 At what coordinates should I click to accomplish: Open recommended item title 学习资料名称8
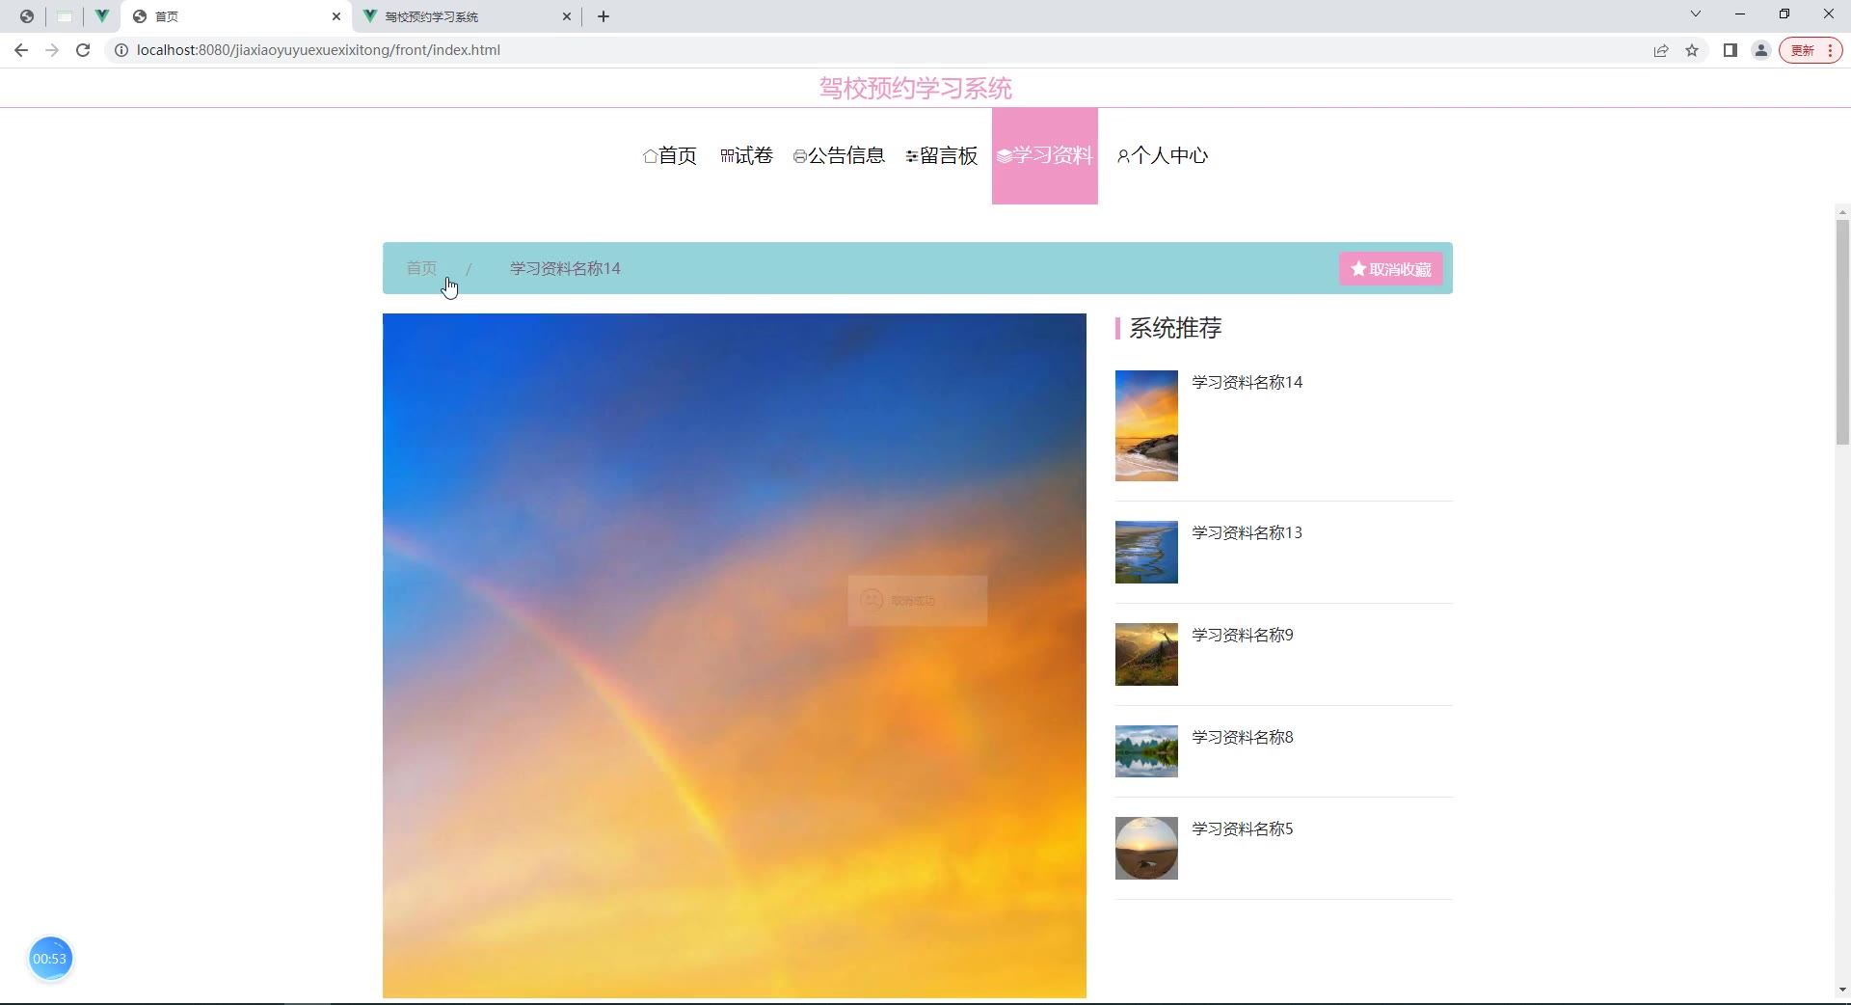coord(1243,737)
